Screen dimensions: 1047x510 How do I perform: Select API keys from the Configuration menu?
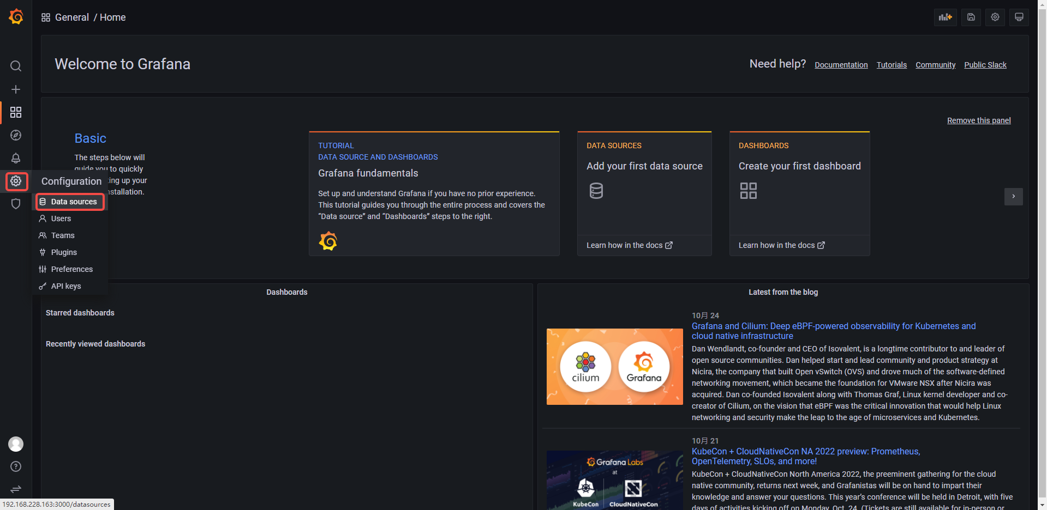(70, 286)
